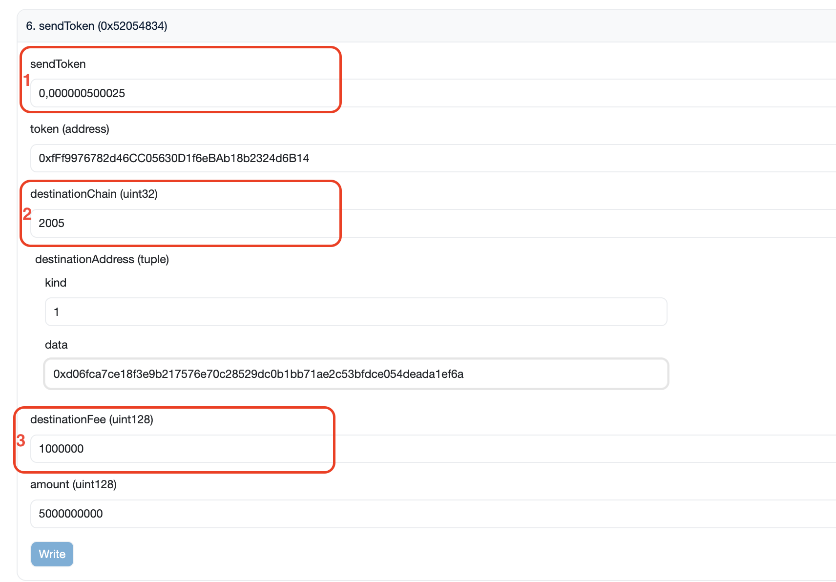836x582 pixels.
Task: Click the destinationChain (uint32) label
Action: coord(94,194)
